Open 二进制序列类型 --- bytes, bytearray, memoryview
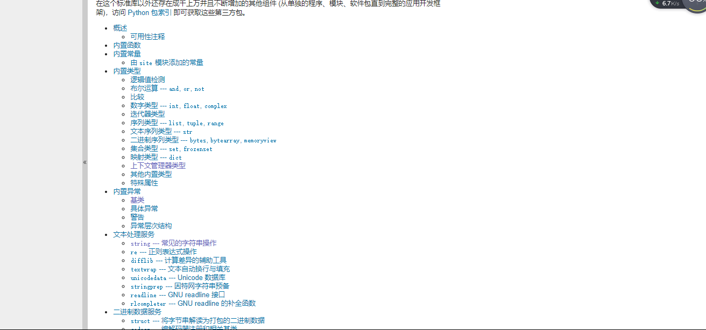The image size is (706, 330). 203,140
